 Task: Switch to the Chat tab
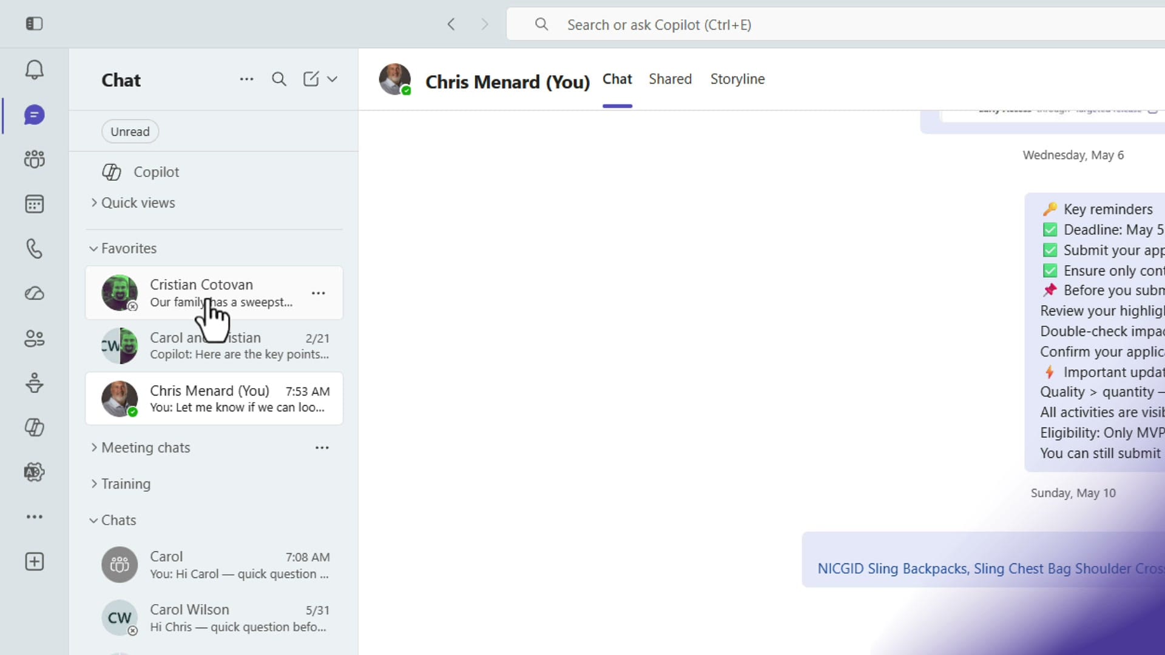click(617, 79)
